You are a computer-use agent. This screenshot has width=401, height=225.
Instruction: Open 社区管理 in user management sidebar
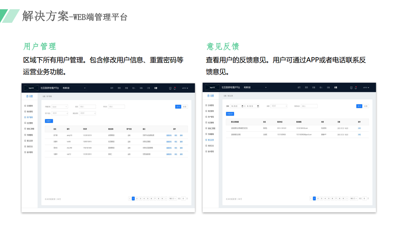click(29, 123)
